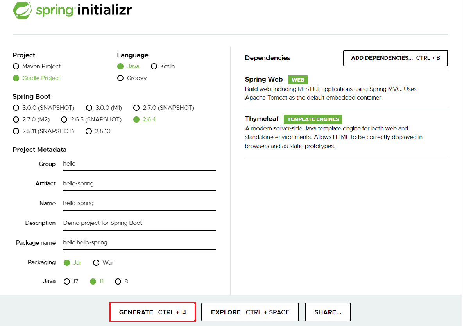Select the Spring Web dependency title
Image resolution: width=464 pixels, height=326 pixels.
coord(264,80)
